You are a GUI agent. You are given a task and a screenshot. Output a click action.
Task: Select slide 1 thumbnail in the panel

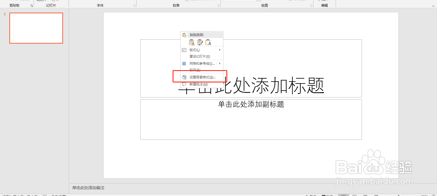(x=36, y=28)
